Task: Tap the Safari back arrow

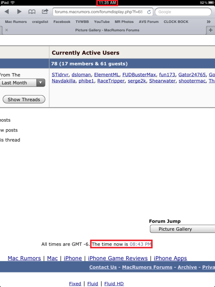Action: pos(7,12)
